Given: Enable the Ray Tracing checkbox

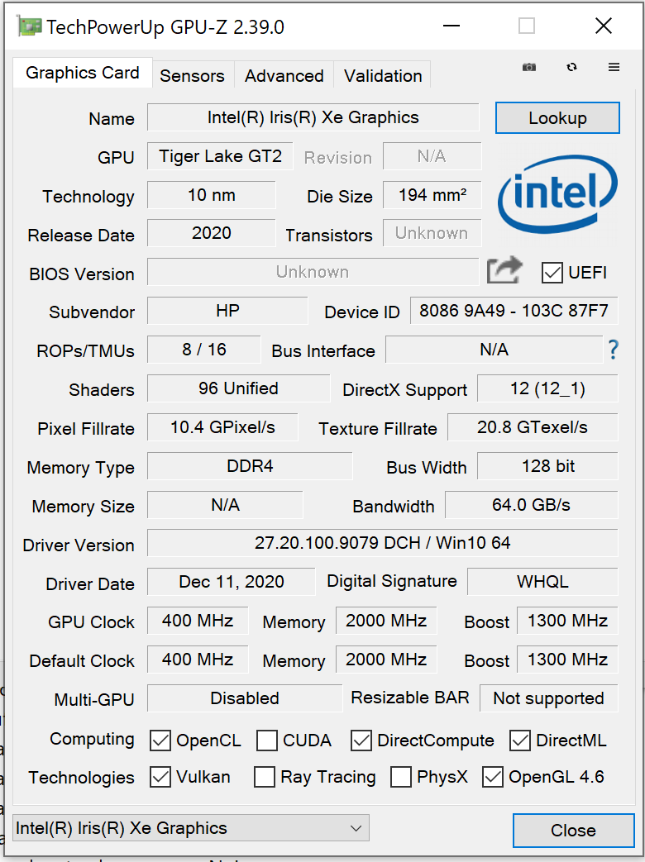Looking at the screenshot, I should point(265,778).
